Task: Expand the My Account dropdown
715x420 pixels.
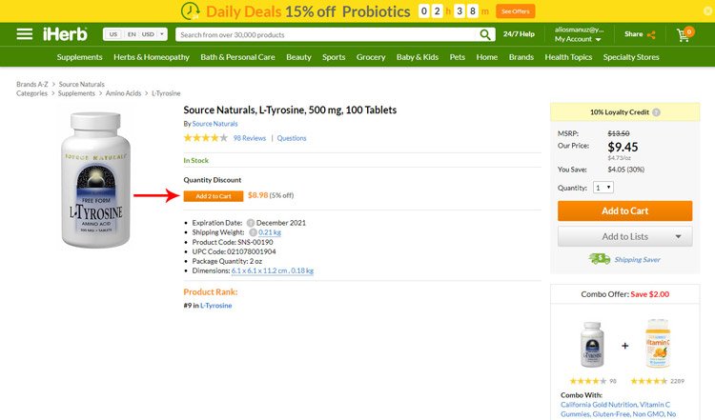Action: click(x=578, y=39)
